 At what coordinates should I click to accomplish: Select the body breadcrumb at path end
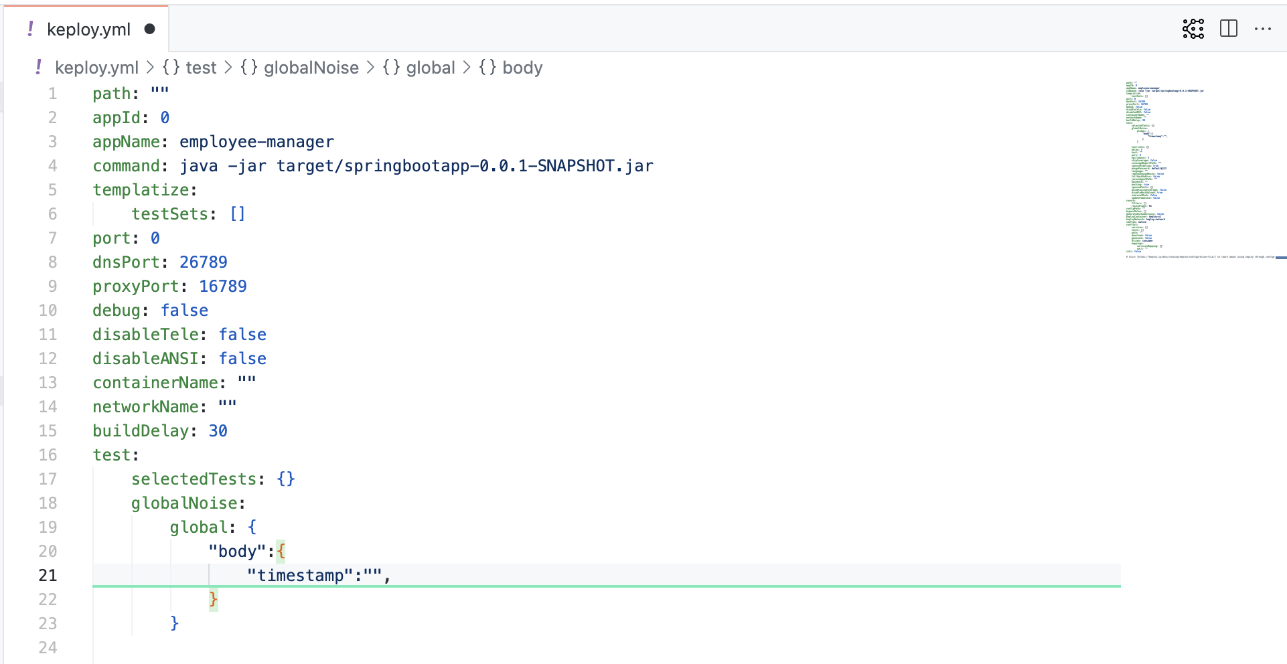coord(522,68)
